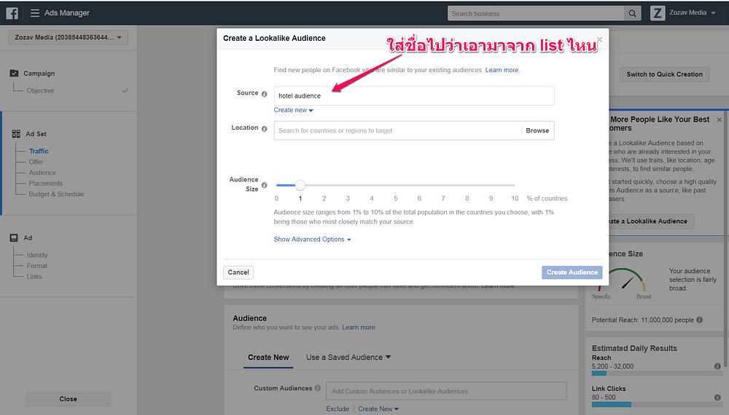Click the audience size slider handle
729x415 pixels.
coord(300,185)
